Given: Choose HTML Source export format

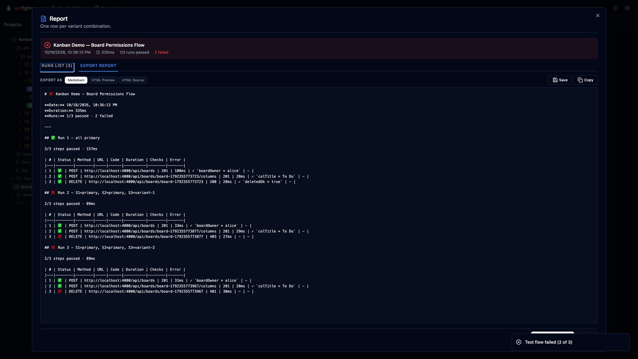Looking at the screenshot, I should pyautogui.click(x=133, y=80).
